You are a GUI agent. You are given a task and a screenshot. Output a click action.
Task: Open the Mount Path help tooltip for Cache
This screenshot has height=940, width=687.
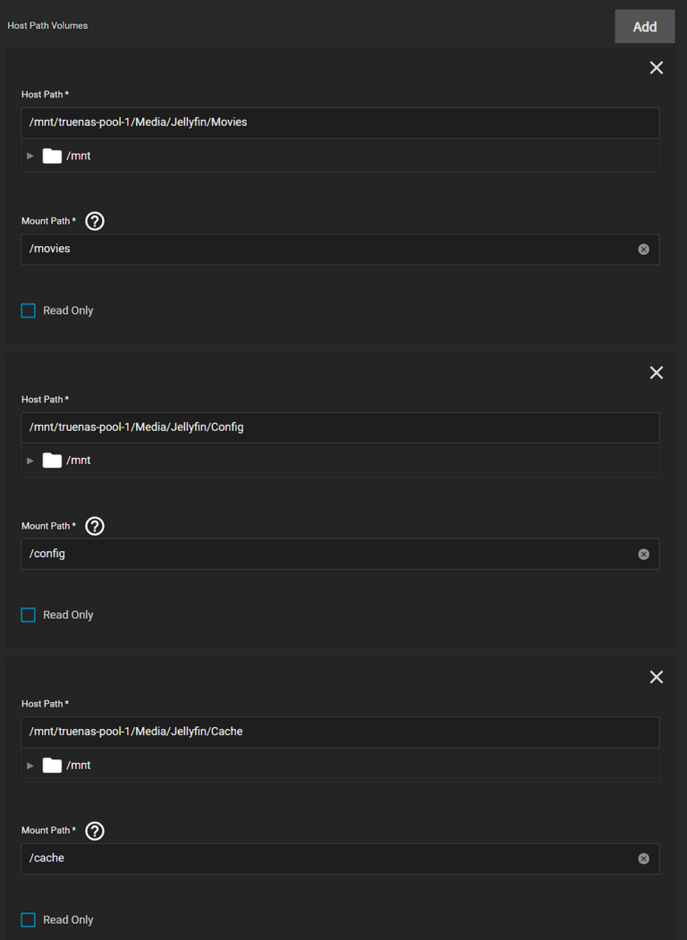[94, 831]
